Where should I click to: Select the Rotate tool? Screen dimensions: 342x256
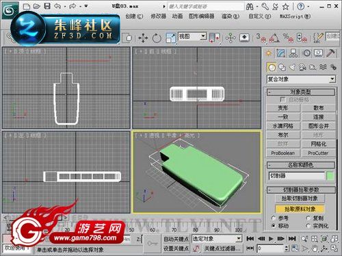(157, 38)
